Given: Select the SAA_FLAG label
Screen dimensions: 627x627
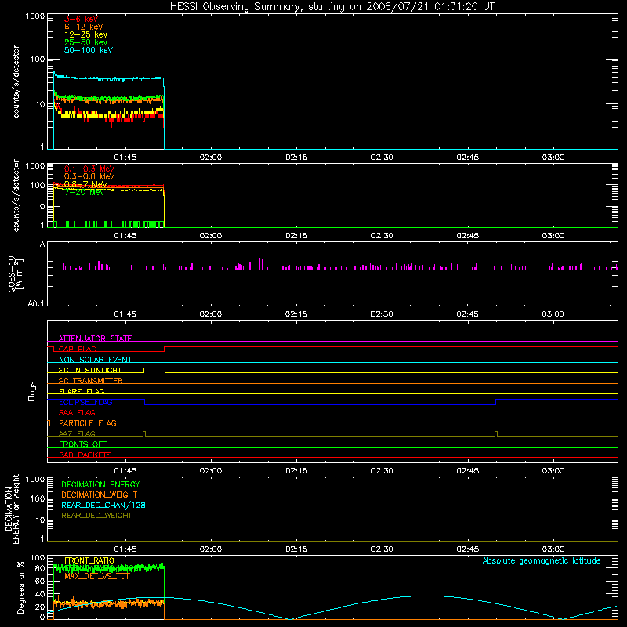Looking at the screenshot, I should (x=77, y=413).
